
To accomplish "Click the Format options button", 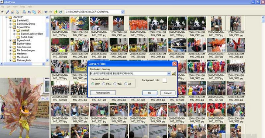I will 103,93.
